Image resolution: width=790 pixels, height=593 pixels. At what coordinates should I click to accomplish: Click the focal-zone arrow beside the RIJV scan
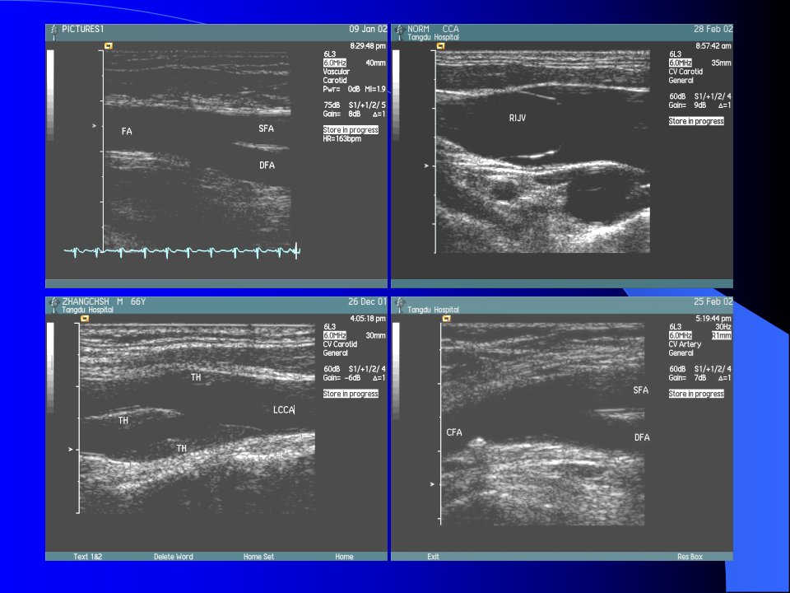[x=426, y=166]
